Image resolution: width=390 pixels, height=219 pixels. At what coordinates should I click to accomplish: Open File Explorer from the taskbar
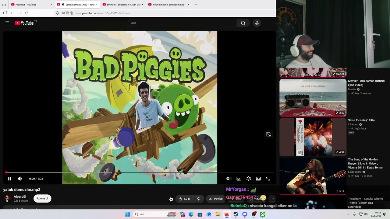(x=218, y=214)
